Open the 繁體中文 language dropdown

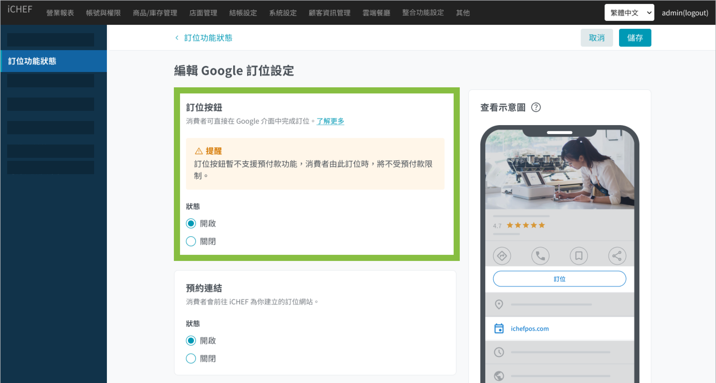point(629,13)
